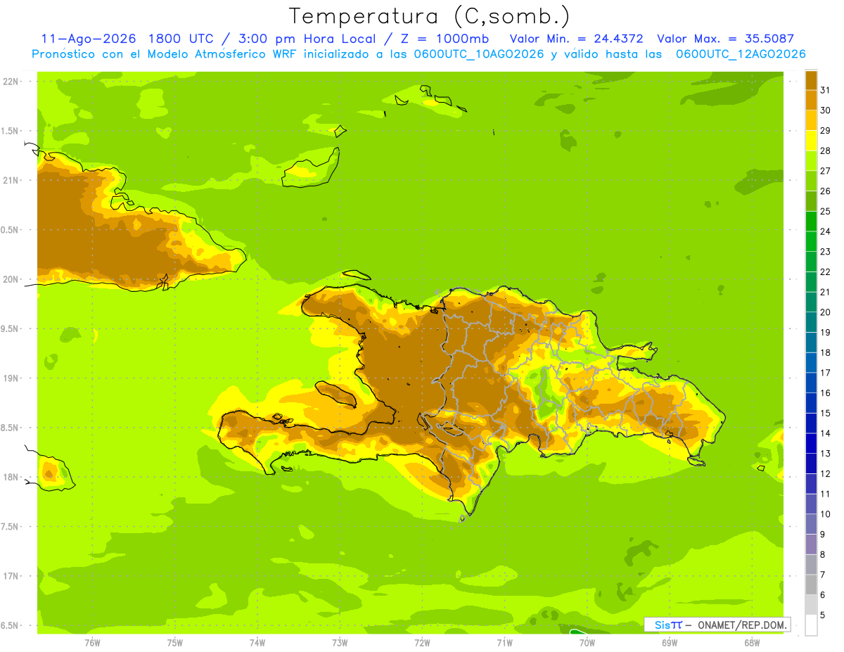Select yellow legend swatch between 28 and 29

tap(811, 141)
